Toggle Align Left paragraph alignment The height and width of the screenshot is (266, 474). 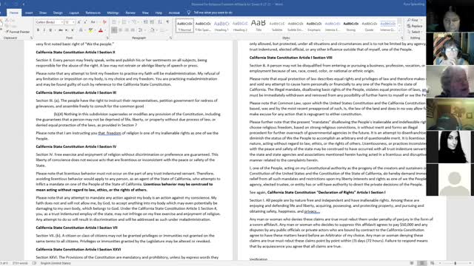tap(114, 30)
